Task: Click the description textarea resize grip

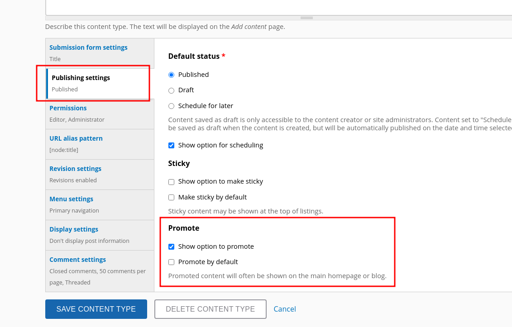Action: (x=306, y=18)
